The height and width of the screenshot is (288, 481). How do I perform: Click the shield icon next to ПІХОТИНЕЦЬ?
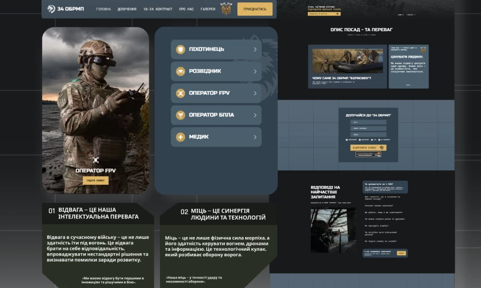pyautogui.click(x=180, y=49)
